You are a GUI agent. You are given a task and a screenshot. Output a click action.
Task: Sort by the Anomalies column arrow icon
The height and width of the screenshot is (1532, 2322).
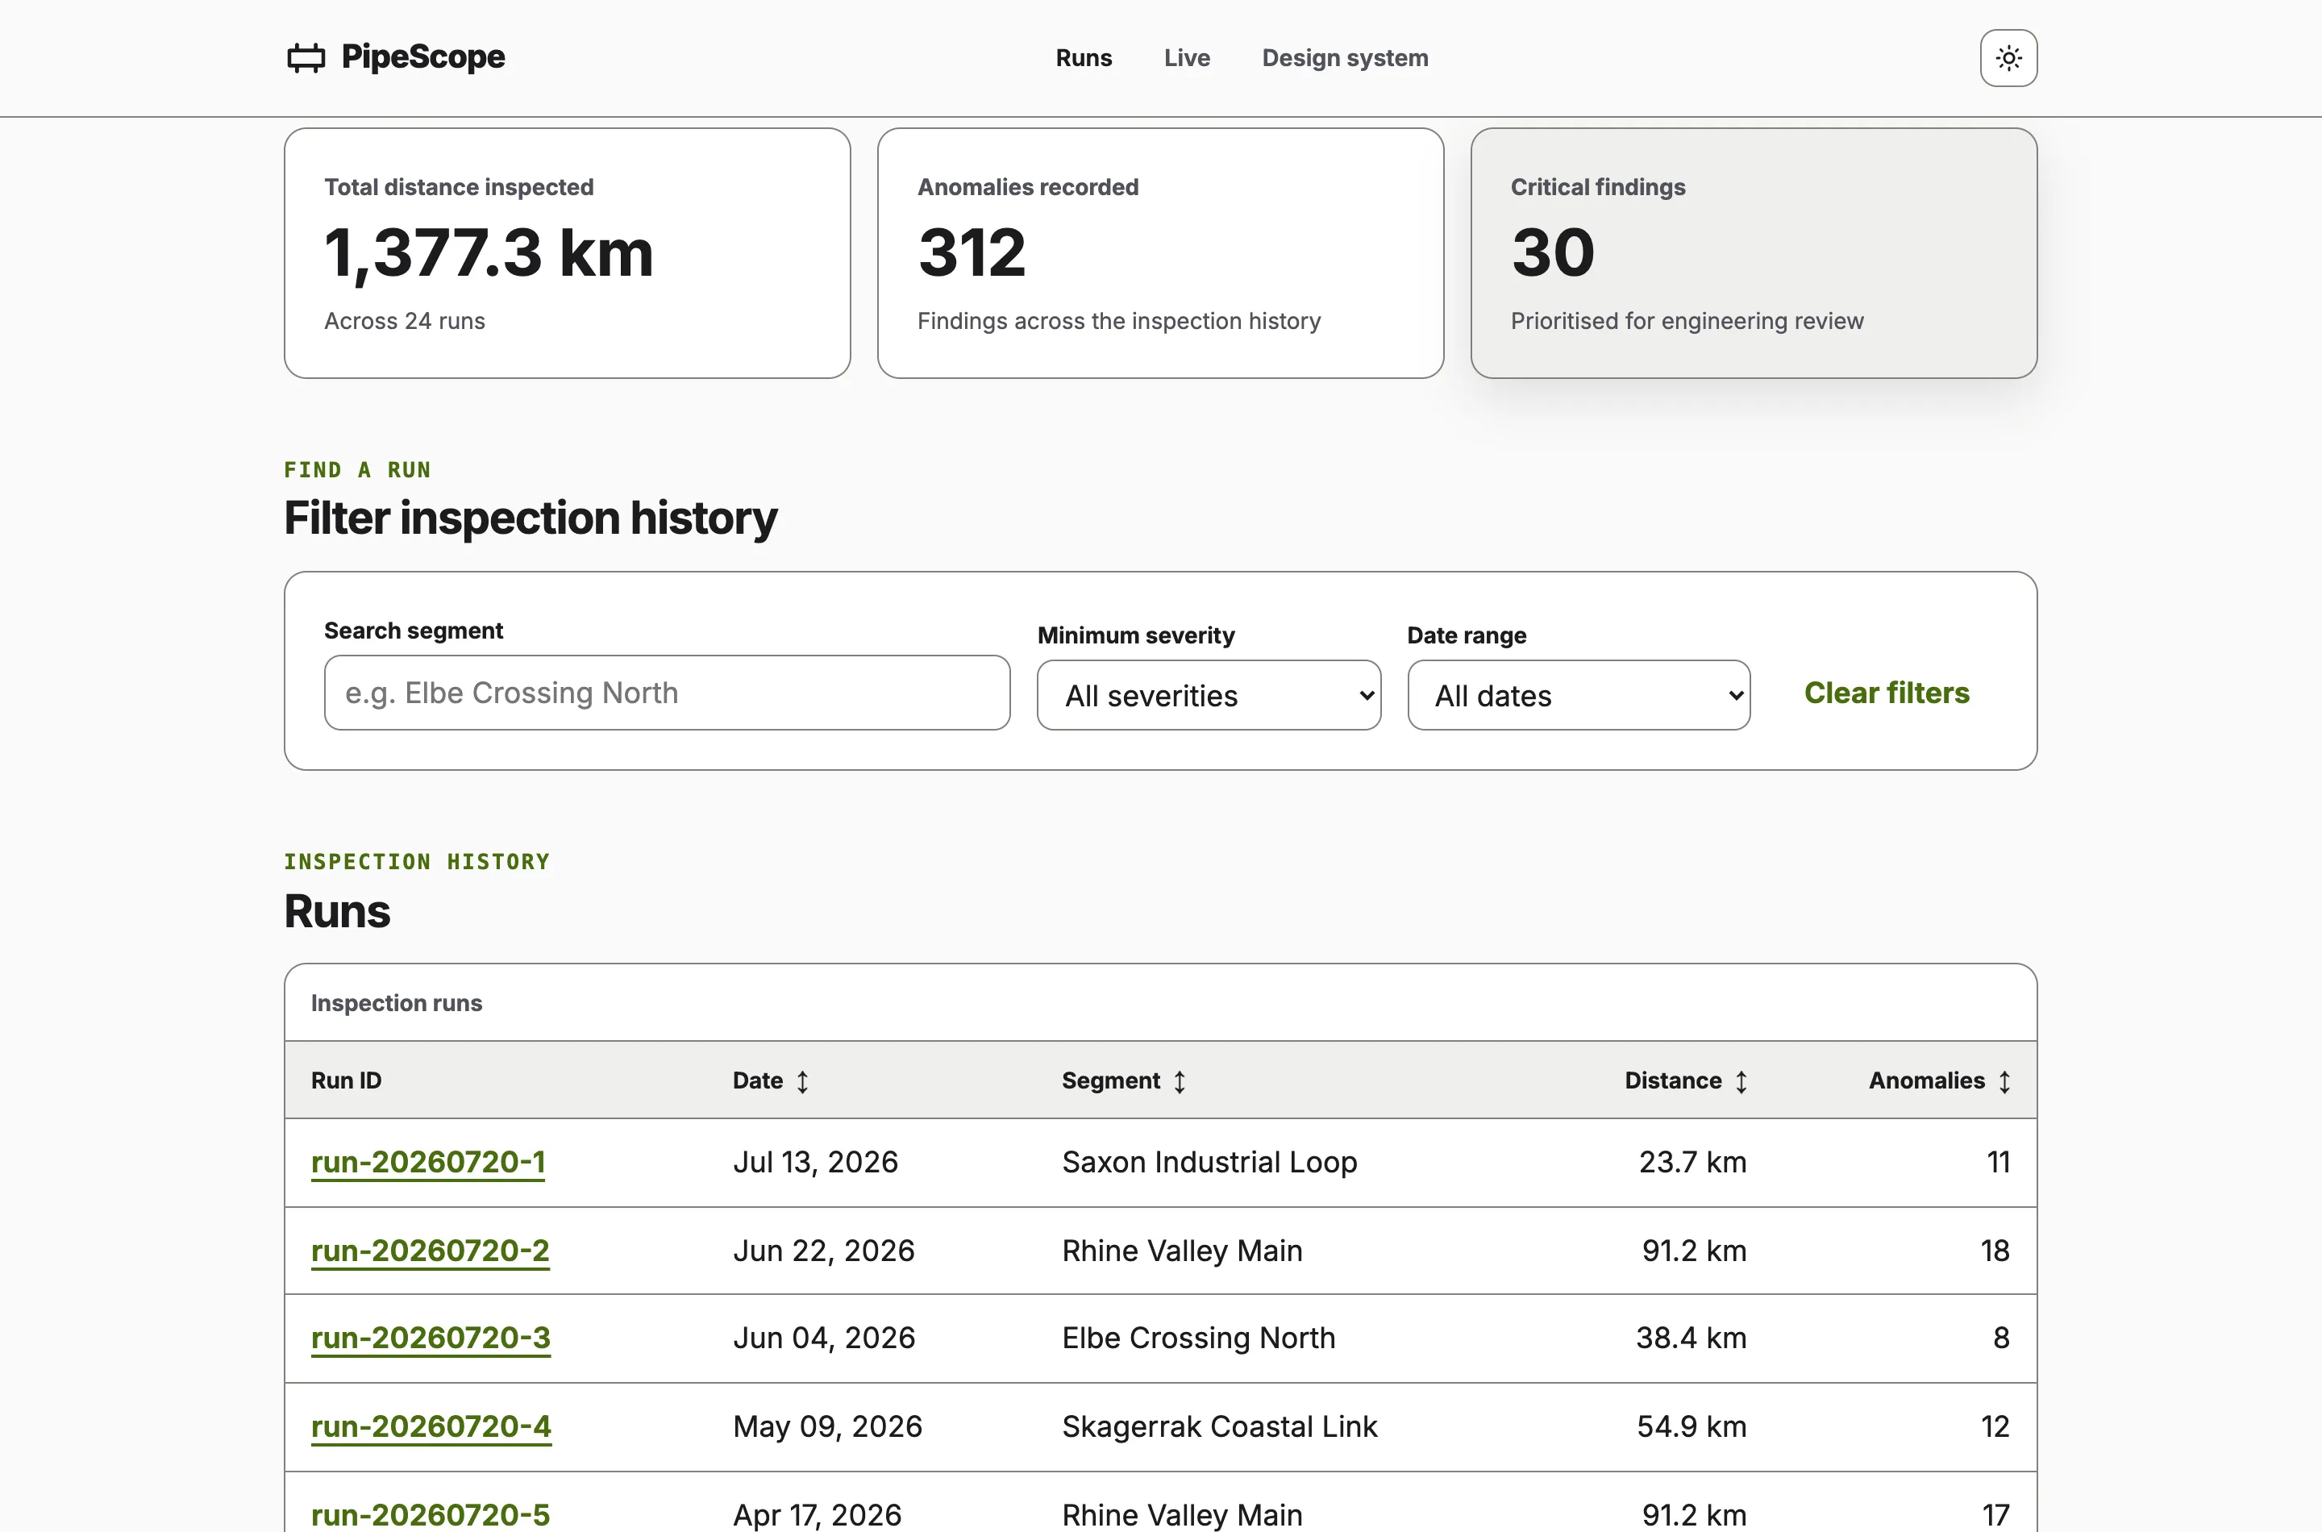click(2004, 1081)
